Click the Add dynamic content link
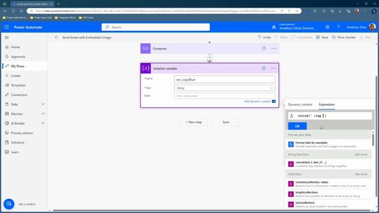The width and height of the screenshot is (379, 213). pyautogui.click(x=257, y=101)
